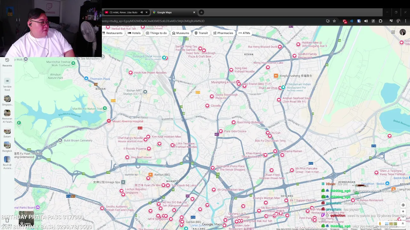Open the Privacy link in map footer
Image resolution: width=410 pixels, height=230 pixels.
354,229
